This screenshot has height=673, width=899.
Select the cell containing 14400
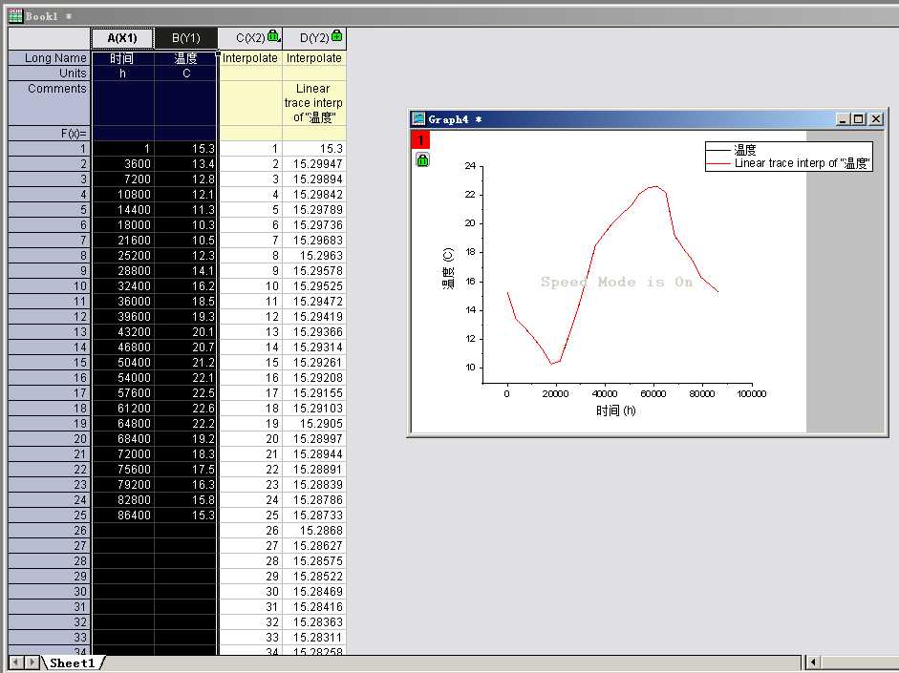pyautogui.click(x=122, y=210)
